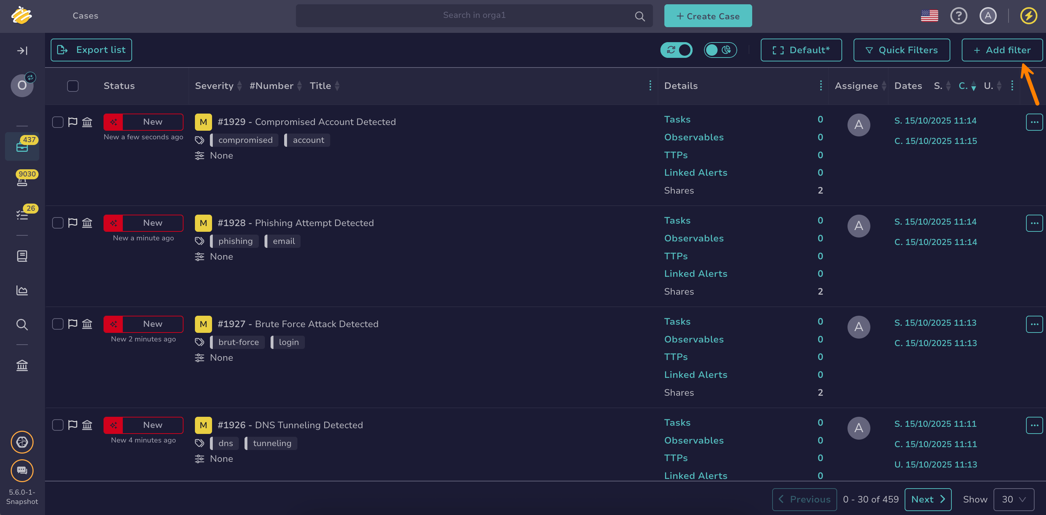Image resolution: width=1046 pixels, height=515 pixels.
Task: Toggle the auto-refresh switch
Action: click(x=676, y=50)
